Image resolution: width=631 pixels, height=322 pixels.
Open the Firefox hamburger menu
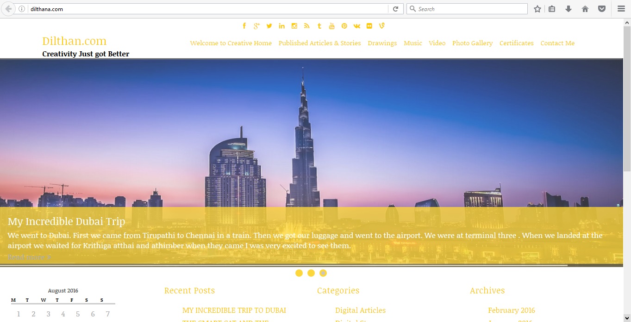[x=621, y=9]
